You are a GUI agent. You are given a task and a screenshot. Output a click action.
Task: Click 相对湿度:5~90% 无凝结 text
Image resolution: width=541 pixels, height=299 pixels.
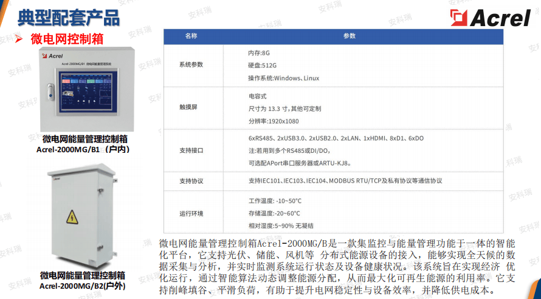click(x=281, y=226)
